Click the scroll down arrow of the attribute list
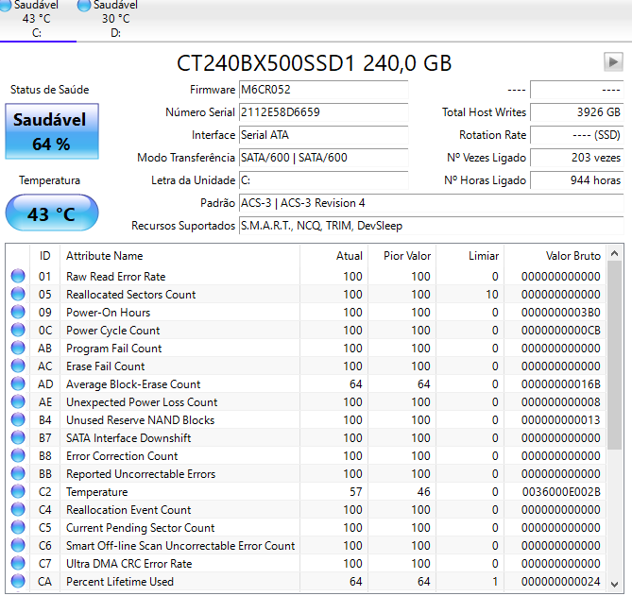 coord(614,584)
